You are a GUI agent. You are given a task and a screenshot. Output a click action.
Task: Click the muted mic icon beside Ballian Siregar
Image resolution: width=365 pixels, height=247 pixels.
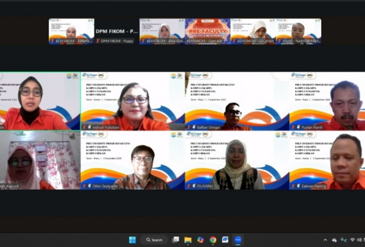coord(189,127)
